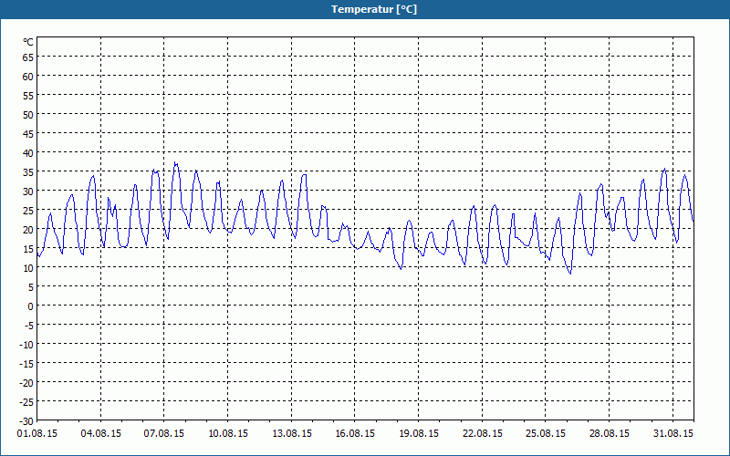Click the 45 value on temperature axis

28,134
